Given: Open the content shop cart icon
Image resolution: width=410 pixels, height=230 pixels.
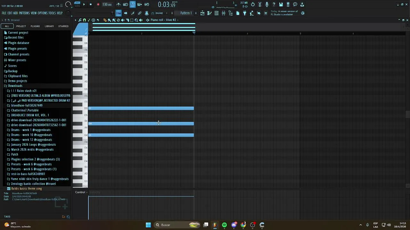Looking at the screenshot, I should click(266, 13).
